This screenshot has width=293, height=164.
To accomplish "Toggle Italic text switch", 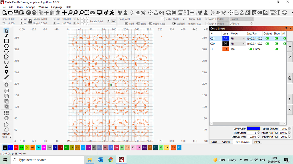I will [x=138, y=23].
